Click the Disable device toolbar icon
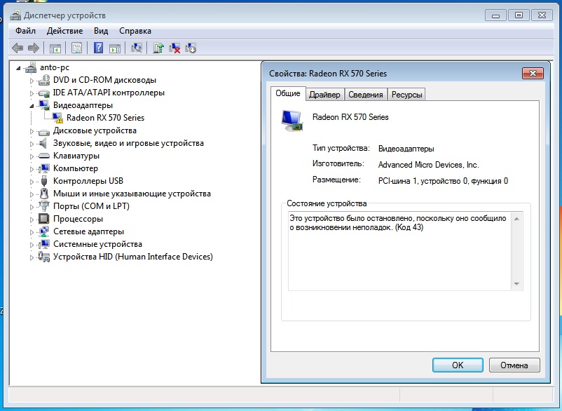The height and width of the screenshot is (411, 562). click(191, 48)
